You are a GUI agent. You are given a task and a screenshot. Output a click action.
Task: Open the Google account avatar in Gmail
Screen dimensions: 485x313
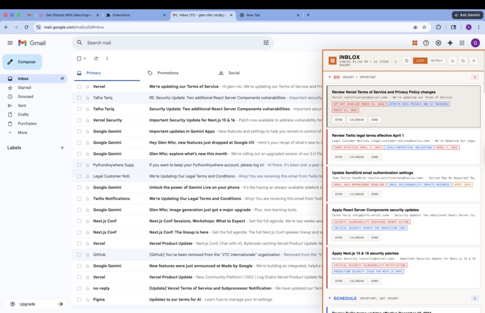click(x=475, y=43)
